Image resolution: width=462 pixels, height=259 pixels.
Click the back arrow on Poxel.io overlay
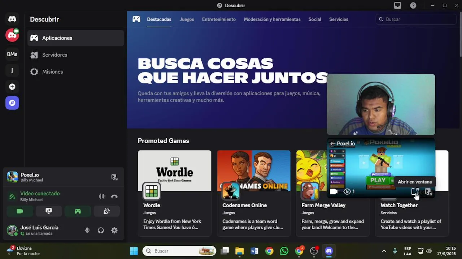332,144
